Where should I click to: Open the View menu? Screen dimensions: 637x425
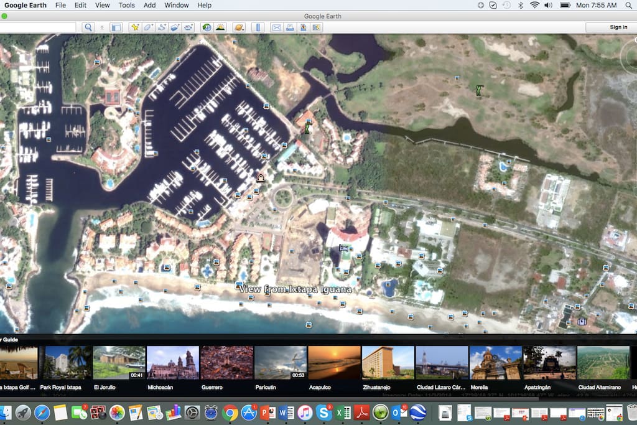(x=103, y=5)
